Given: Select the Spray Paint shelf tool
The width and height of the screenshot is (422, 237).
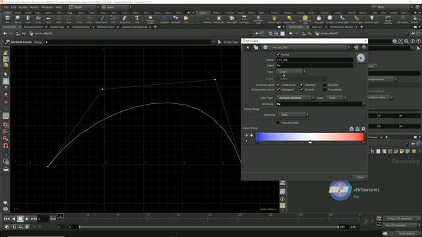Looking at the screenshot, I should 125,19.
